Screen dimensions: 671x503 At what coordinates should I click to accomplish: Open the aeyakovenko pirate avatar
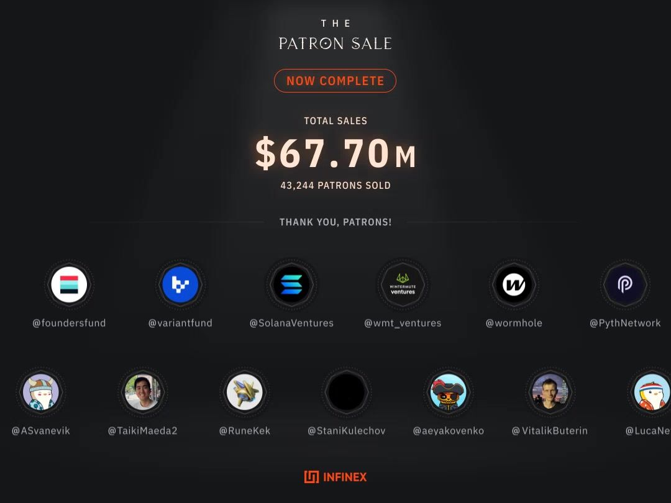pos(448,392)
